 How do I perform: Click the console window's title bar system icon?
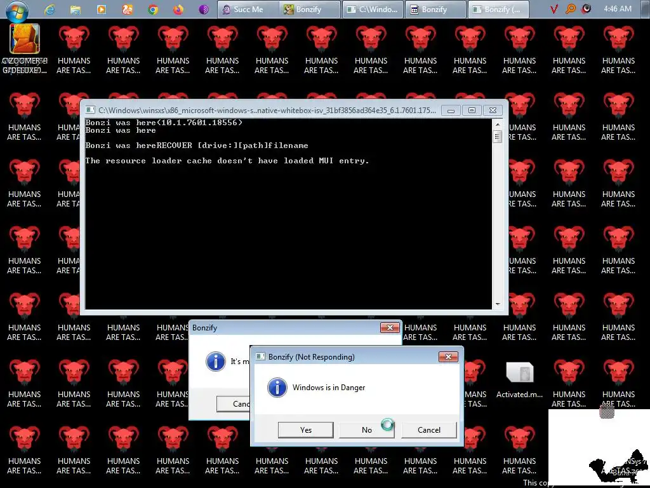click(90, 110)
